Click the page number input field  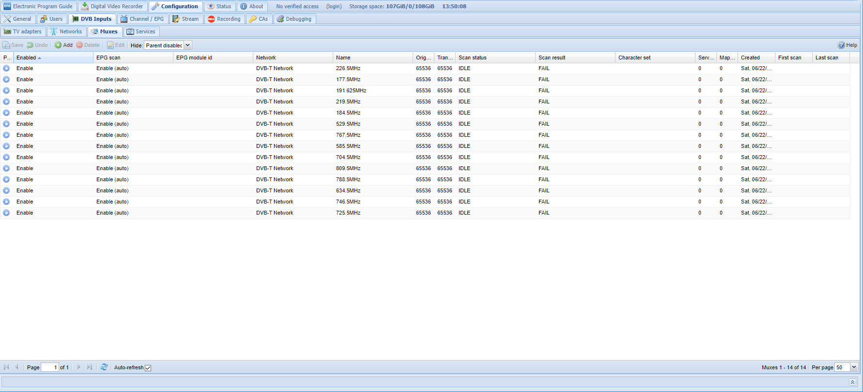pyautogui.click(x=50, y=367)
